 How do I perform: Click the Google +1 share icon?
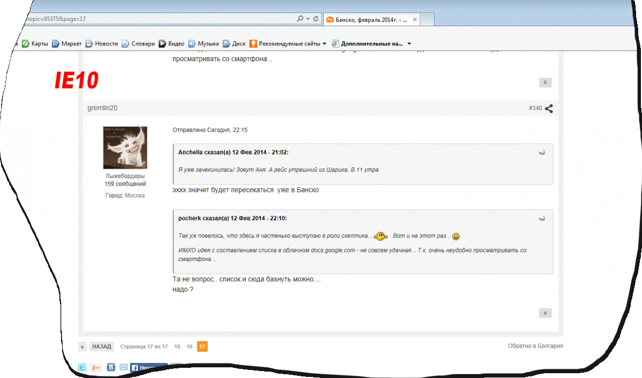click(96, 368)
